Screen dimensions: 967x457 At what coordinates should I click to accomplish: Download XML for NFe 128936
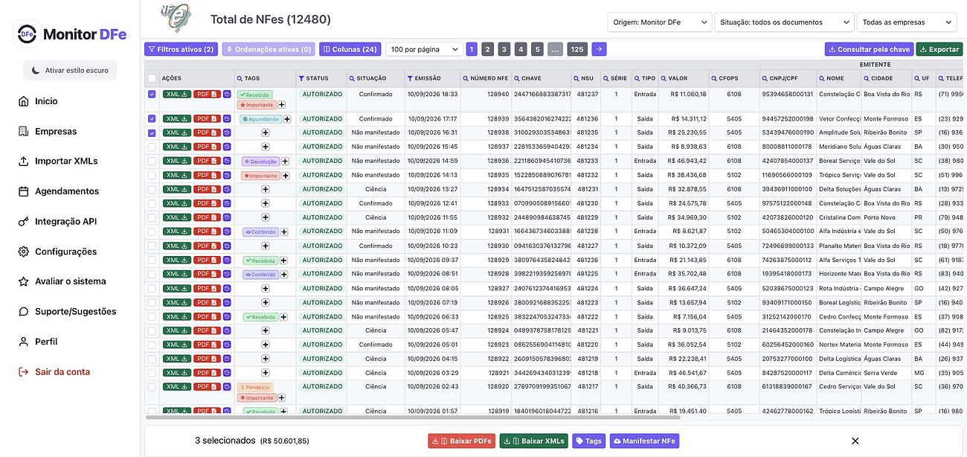177,161
